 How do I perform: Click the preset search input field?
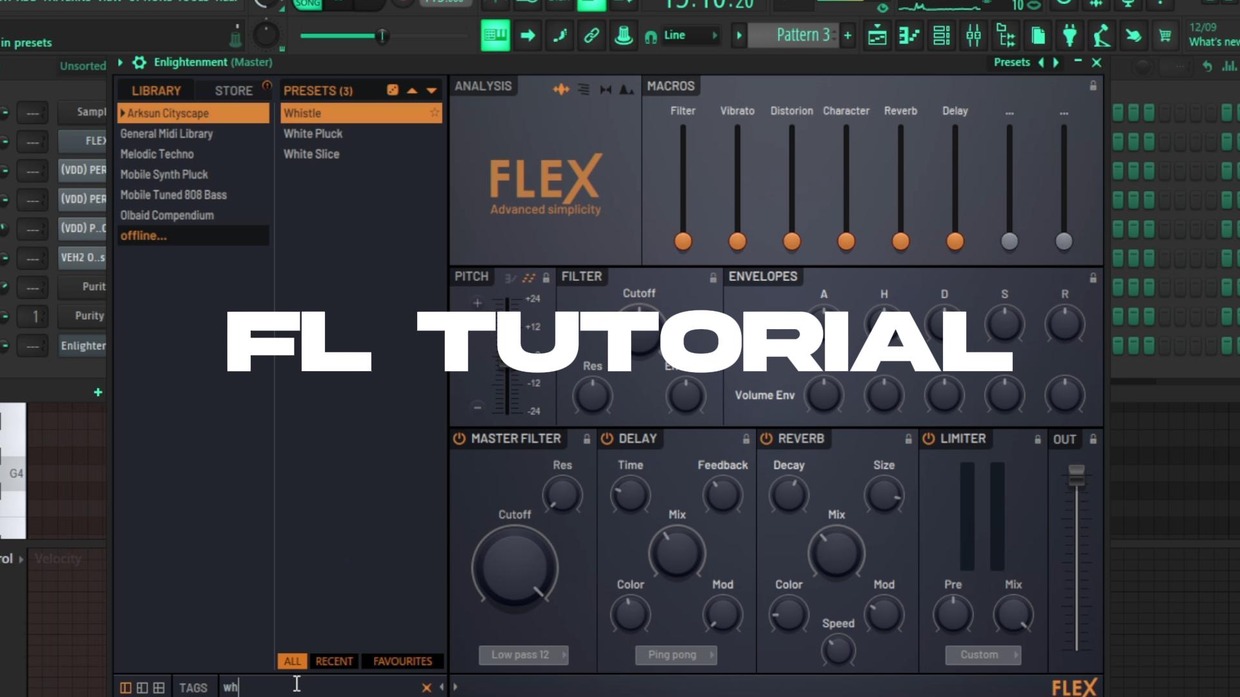point(320,688)
